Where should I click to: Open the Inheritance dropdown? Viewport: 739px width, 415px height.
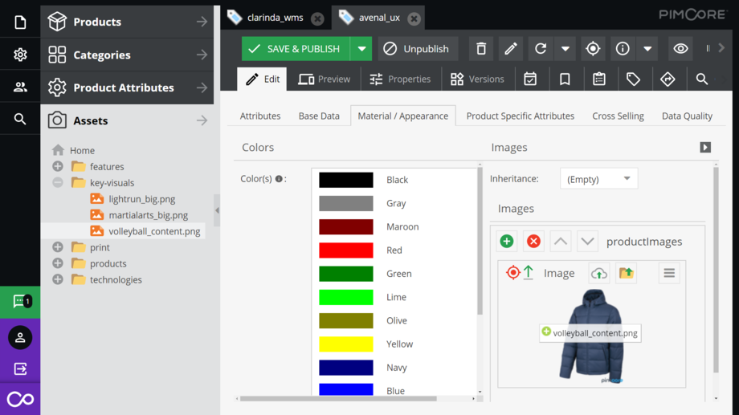598,179
